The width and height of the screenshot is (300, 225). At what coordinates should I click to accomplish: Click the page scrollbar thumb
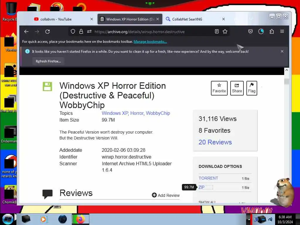tap(287, 81)
